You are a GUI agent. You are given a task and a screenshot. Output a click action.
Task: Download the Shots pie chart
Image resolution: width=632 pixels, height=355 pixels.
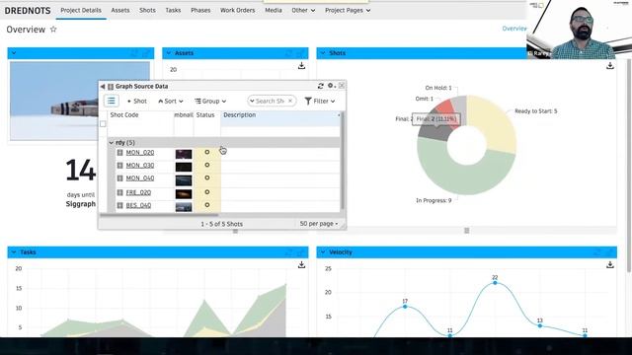pos(610,66)
